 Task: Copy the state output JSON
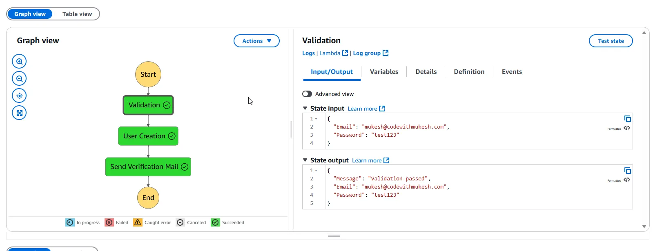click(627, 171)
